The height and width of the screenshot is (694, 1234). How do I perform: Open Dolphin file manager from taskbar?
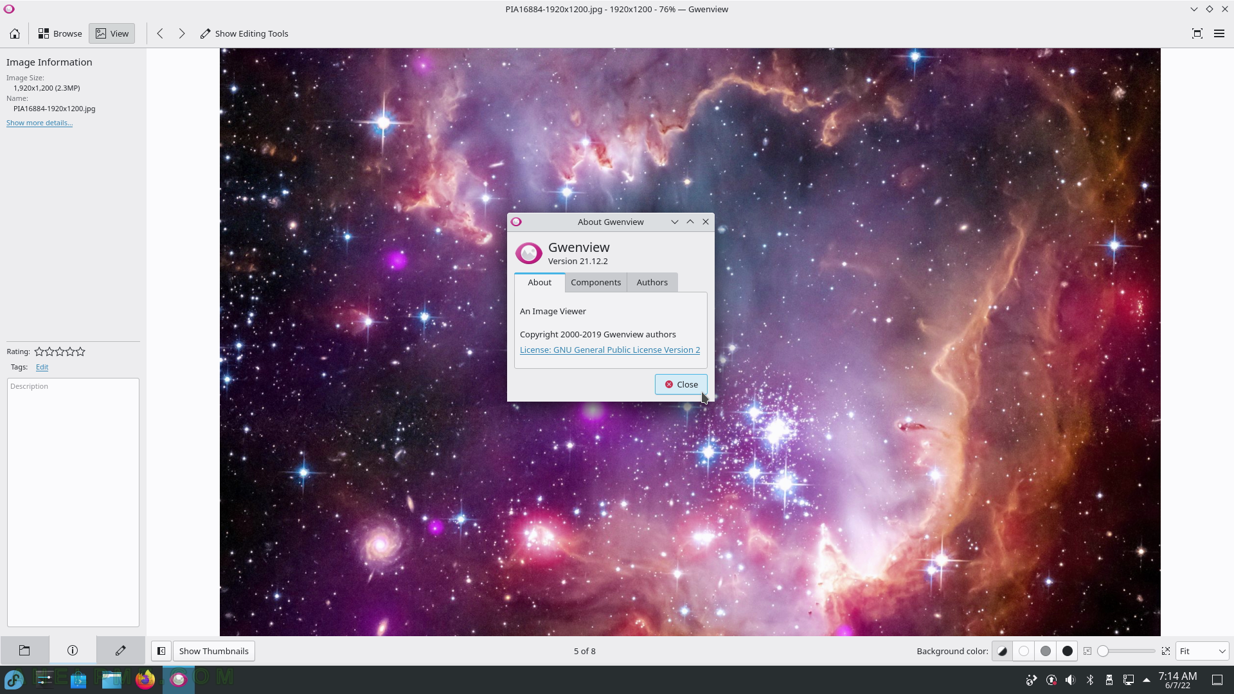pyautogui.click(x=112, y=679)
